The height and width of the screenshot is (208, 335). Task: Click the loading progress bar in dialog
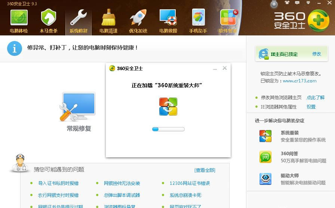(x=168, y=129)
